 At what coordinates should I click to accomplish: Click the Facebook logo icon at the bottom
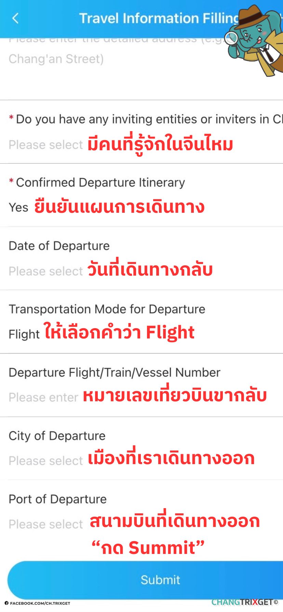[6, 603]
